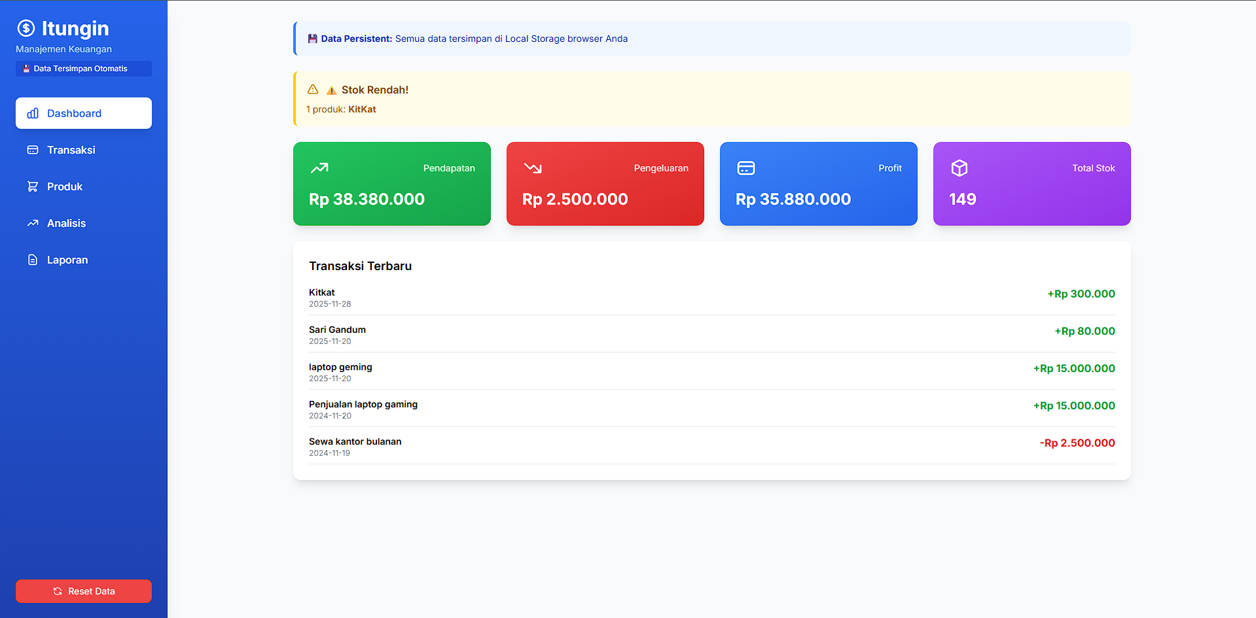Click the trend arrow icon beside Analisis
The height and width of the screenshot is (618, 1256).
click(x=32, y=223)
